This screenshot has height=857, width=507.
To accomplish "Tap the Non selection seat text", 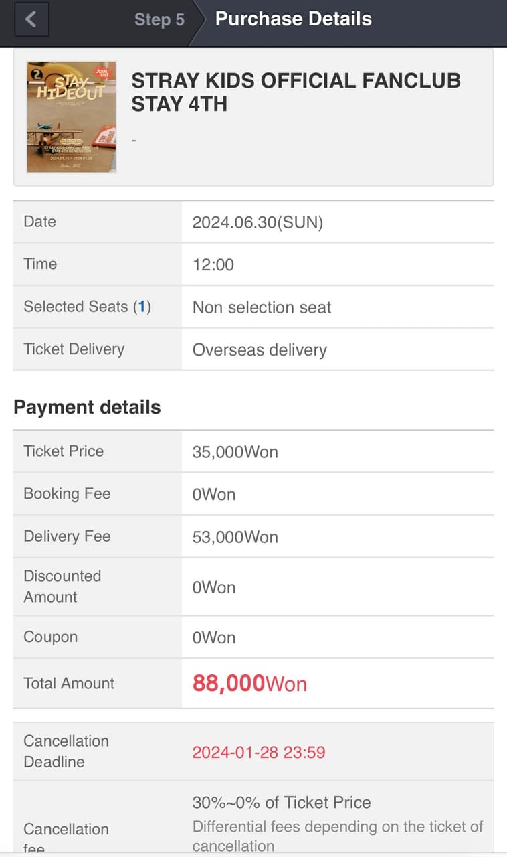I will coord(262,307).
